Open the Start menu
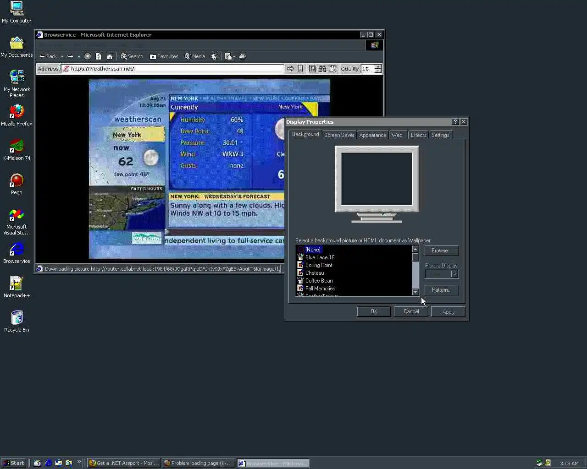The height and width of the screenshot is (469, 587). [x=14, y=463]
